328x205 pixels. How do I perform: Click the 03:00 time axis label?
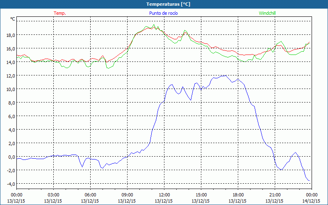[x=53, y=195]
